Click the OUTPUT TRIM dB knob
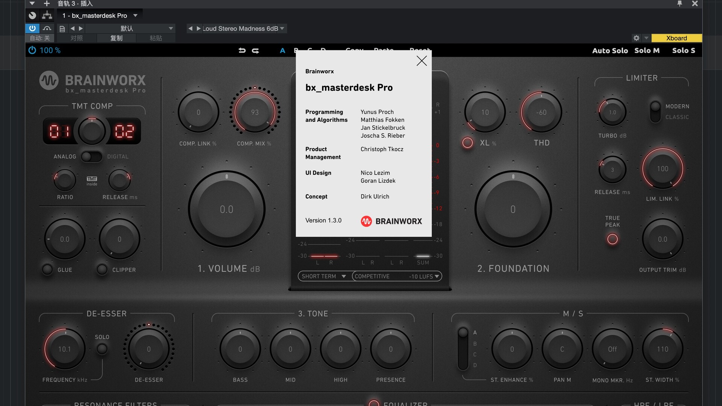 (x=663, y=239)
